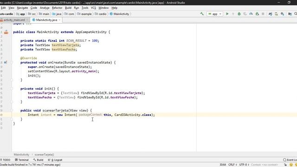Click run with coverage icon
297x167 pixels.
click(x=245, y=14)
